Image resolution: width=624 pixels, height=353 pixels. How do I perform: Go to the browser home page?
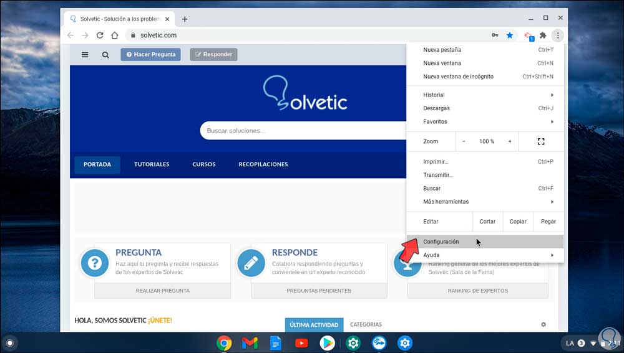(x=115, y=35)
